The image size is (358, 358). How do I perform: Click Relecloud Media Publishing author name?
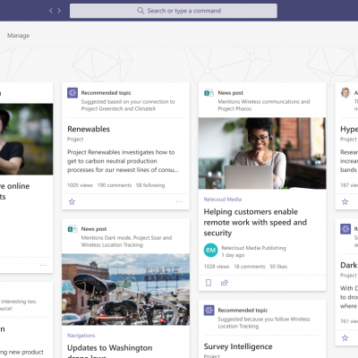253,248
